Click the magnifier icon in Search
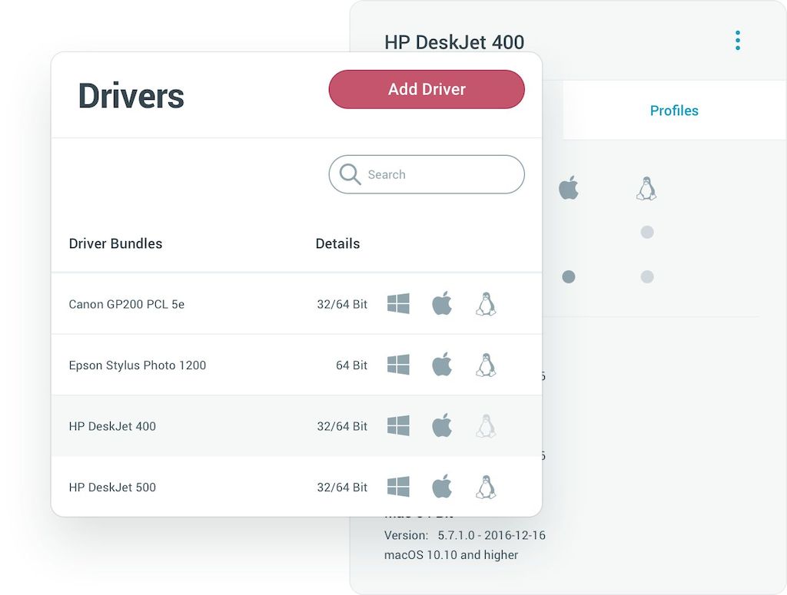 [350, 174]
